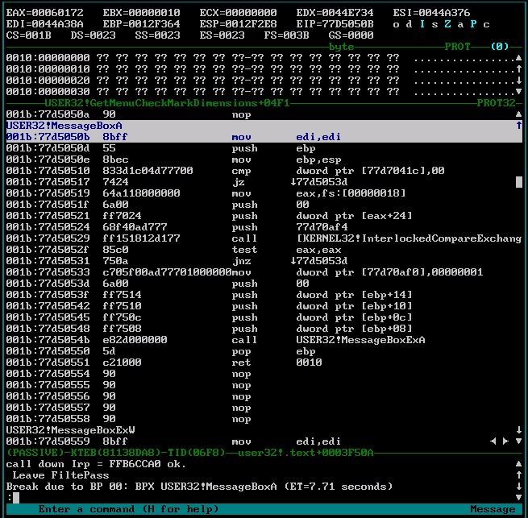Toggle the interrupt flag 'I'
The height and width of the screenshot is (518, 528).
coord(422,24)
